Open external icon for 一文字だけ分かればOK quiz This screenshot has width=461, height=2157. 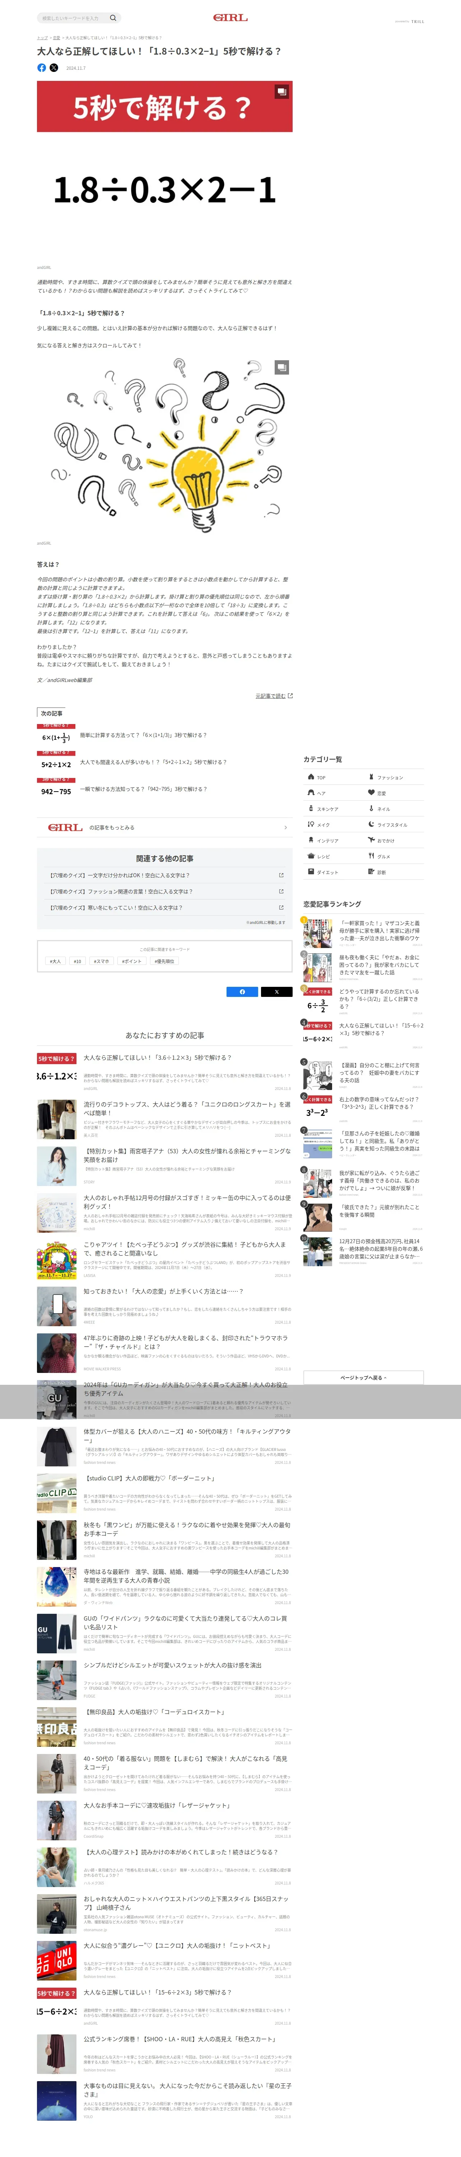point(281,875)
